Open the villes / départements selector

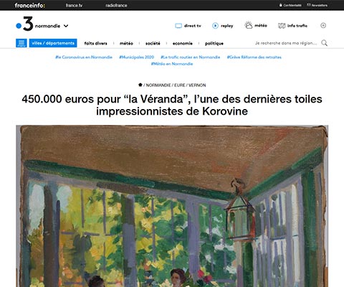pyautogui.click(x=53, y=43)
